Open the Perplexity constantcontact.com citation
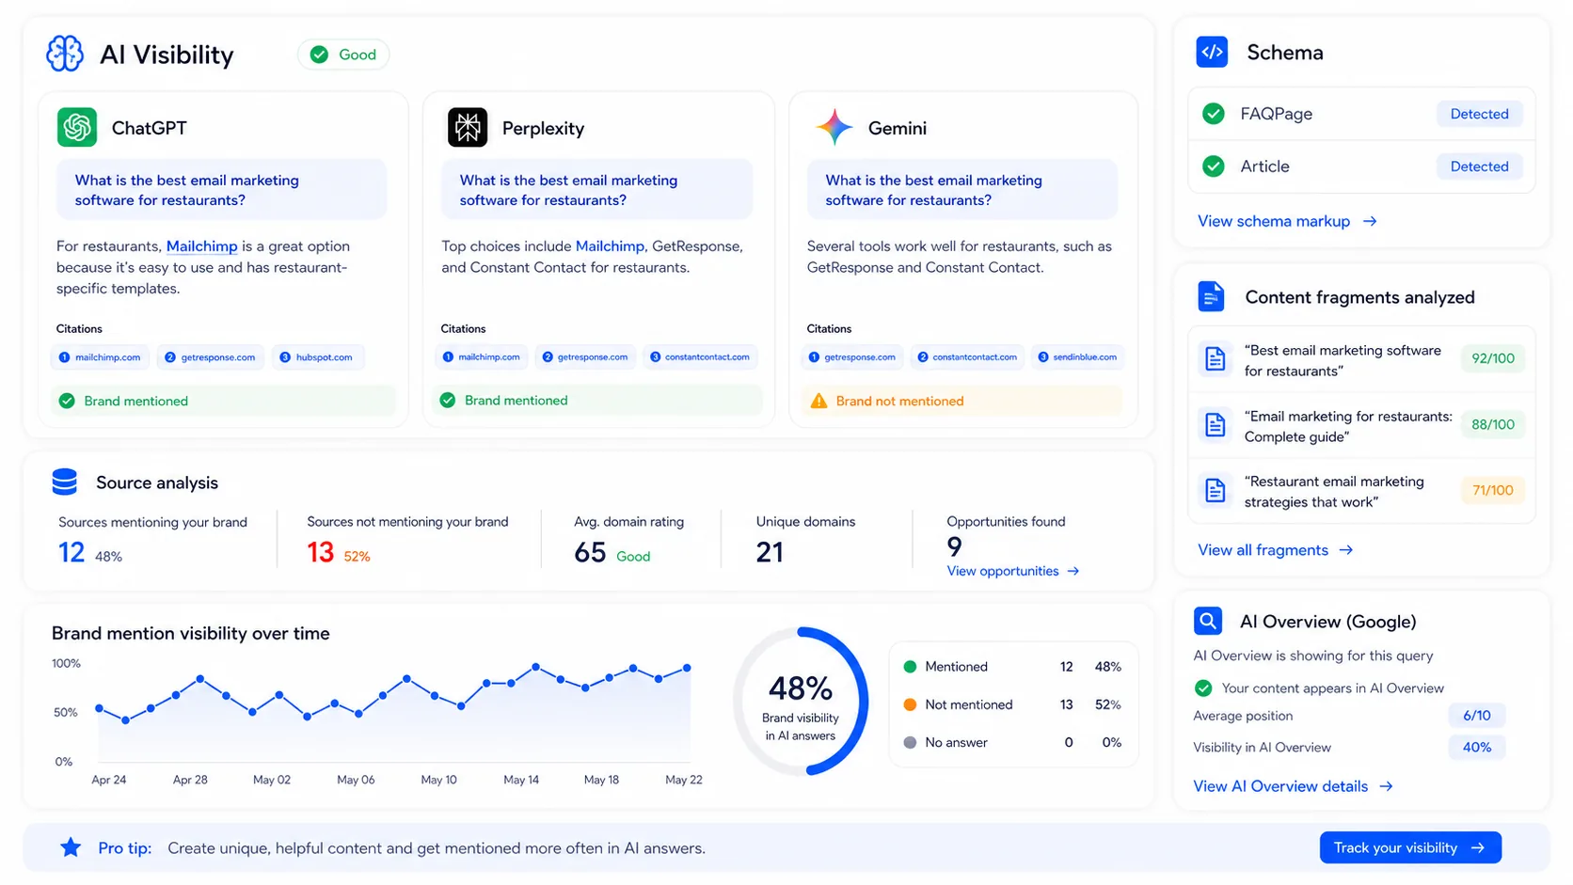Screen dimensions: 1573x885 pos(701,357)
